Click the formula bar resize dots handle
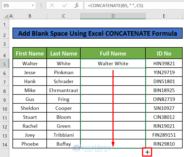184x157 pixels. (41, 5)
